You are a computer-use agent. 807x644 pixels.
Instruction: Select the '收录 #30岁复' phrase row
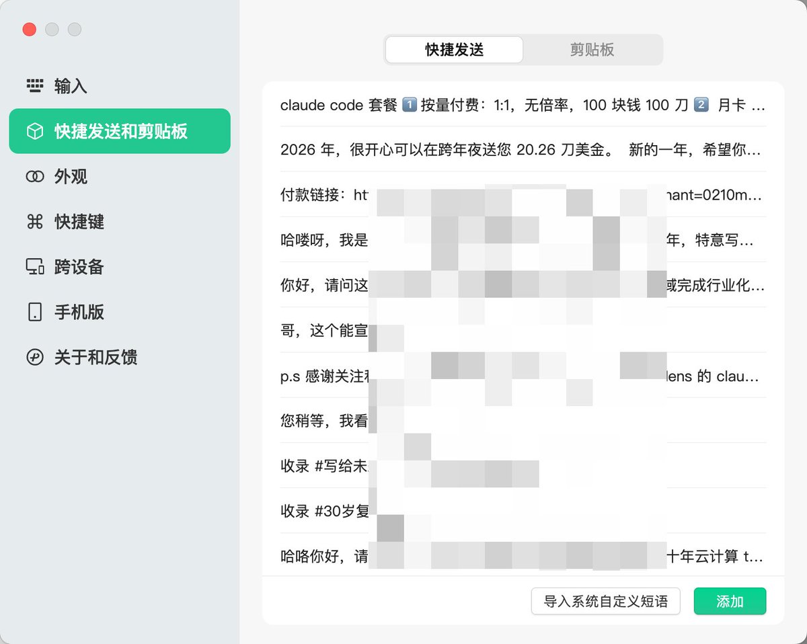(x=523, y=510)
